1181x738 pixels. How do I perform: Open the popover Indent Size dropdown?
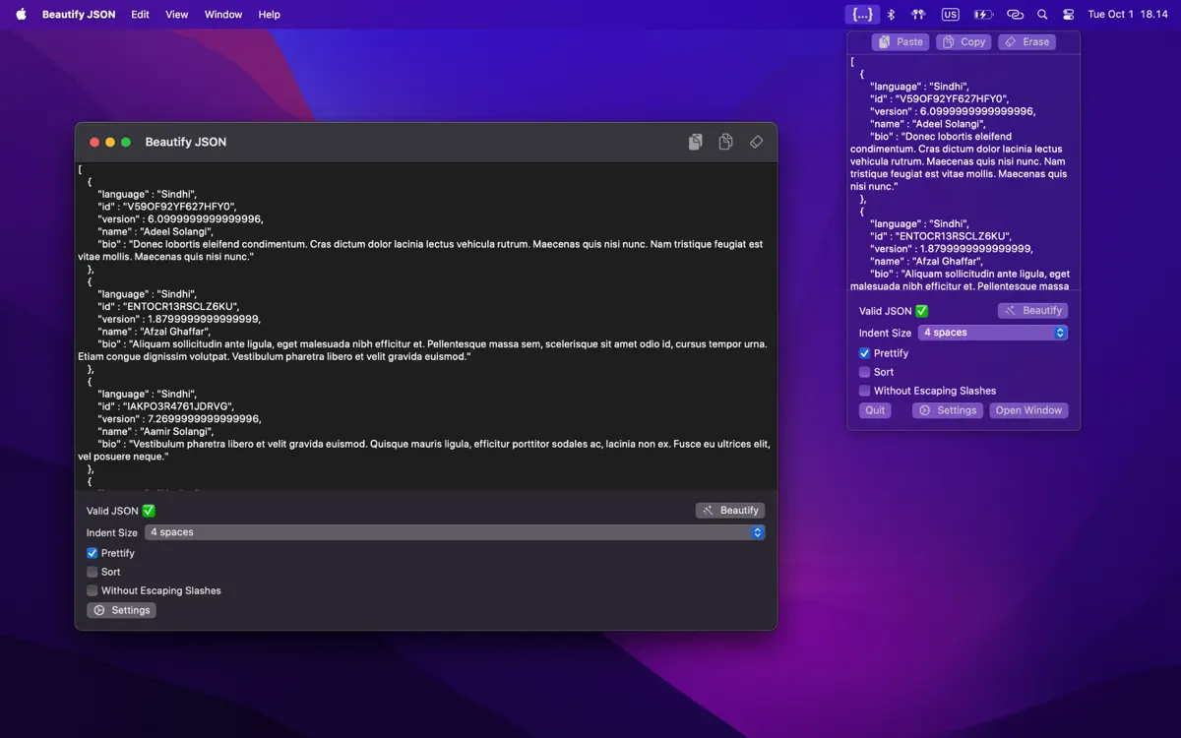pyautogui.click(x=993, y=333)
